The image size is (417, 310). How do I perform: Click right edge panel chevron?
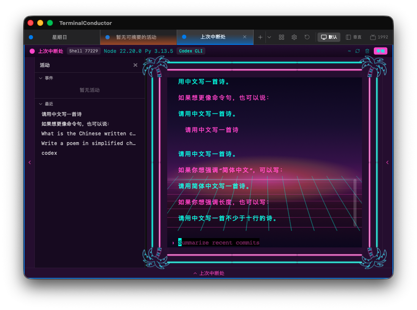pyautogui.click(x=387, y=162)
